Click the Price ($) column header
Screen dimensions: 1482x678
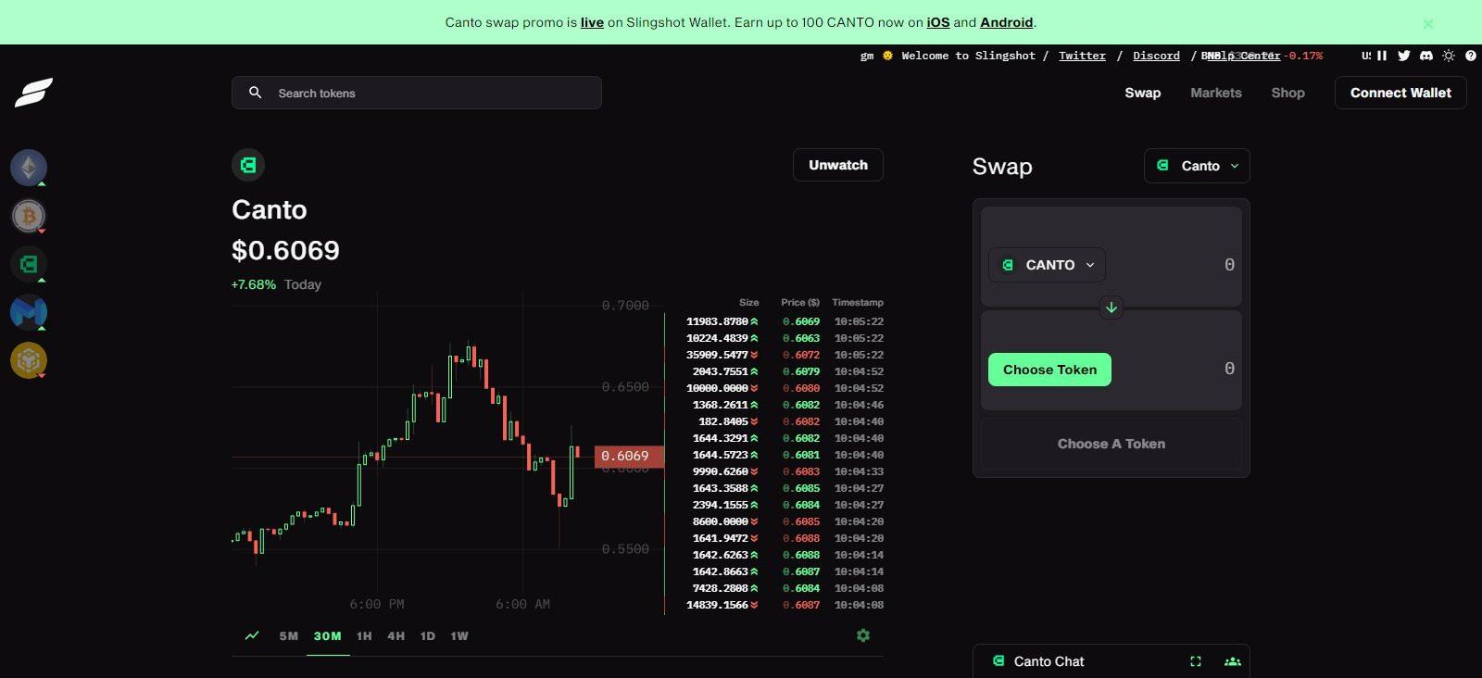[800, 302]
